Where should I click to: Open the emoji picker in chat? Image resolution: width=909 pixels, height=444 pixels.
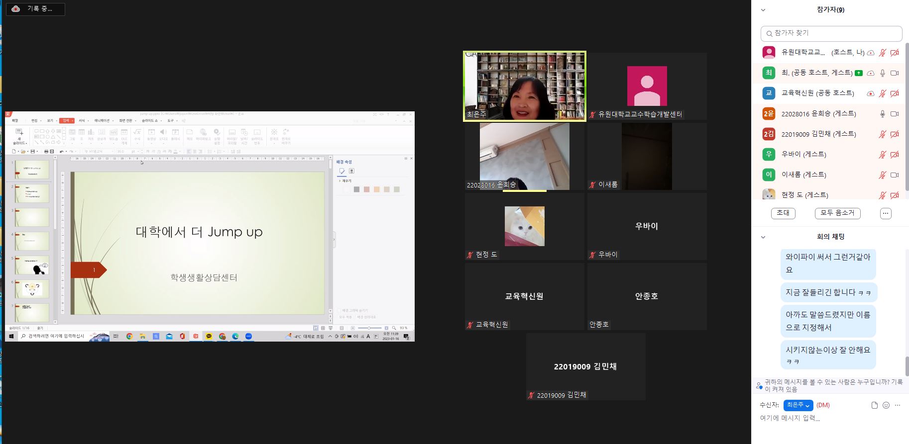point(886,405)
